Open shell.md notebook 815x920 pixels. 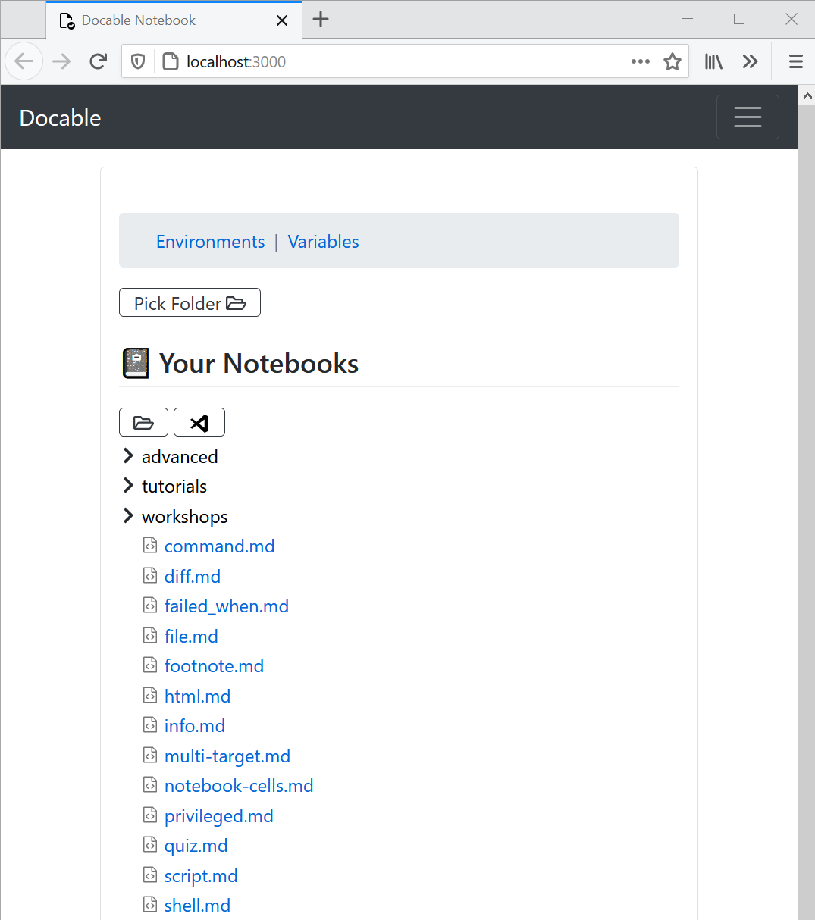(x=197, y=905)
